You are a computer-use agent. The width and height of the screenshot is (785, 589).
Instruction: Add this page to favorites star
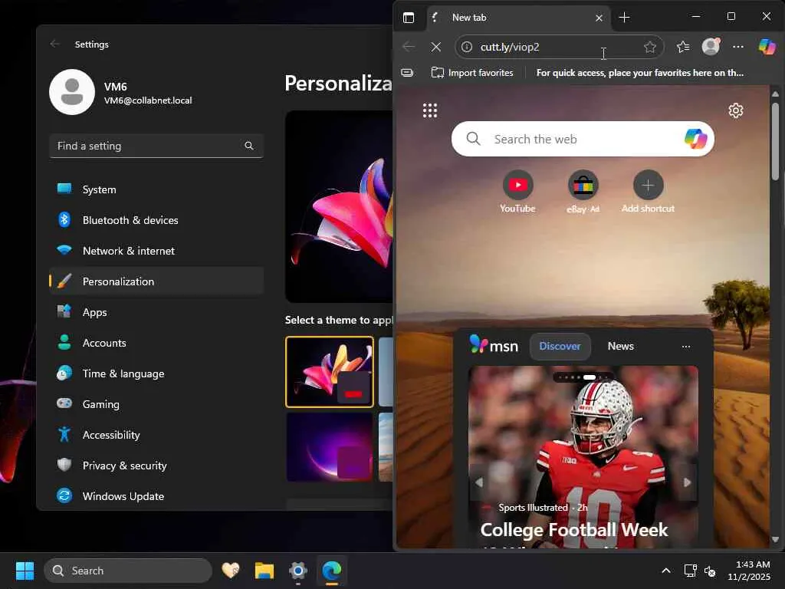coord(650,47)
